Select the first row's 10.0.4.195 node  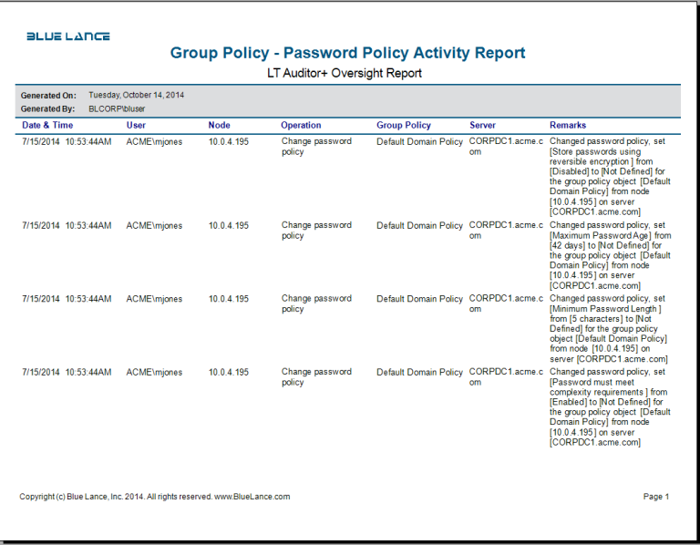pos(228,142)
